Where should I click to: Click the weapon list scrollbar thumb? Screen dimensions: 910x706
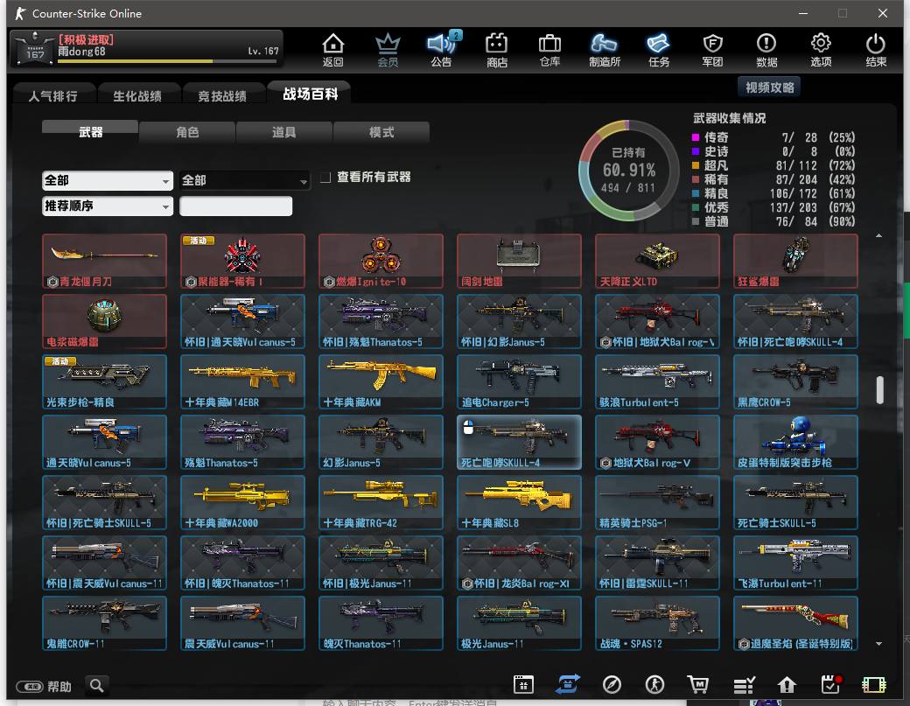point(880,390)
